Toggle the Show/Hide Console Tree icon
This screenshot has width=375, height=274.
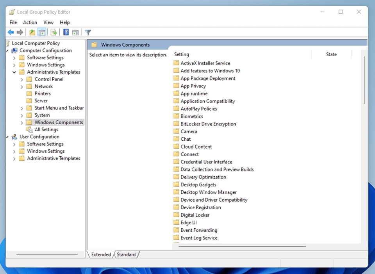(x=42, y=32)
